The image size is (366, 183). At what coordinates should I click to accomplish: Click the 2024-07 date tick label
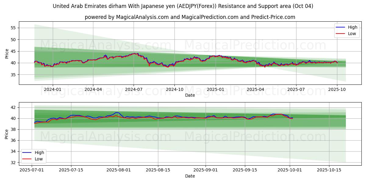click(x=134, y=90)
